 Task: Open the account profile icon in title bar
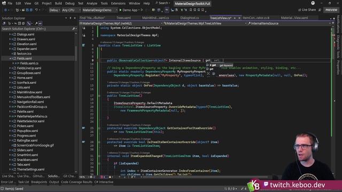pyautogui.click(x=313, y=3)
